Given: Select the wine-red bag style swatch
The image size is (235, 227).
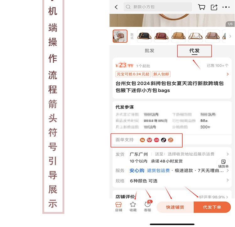Looking at the screenshot, I should 161,36.
